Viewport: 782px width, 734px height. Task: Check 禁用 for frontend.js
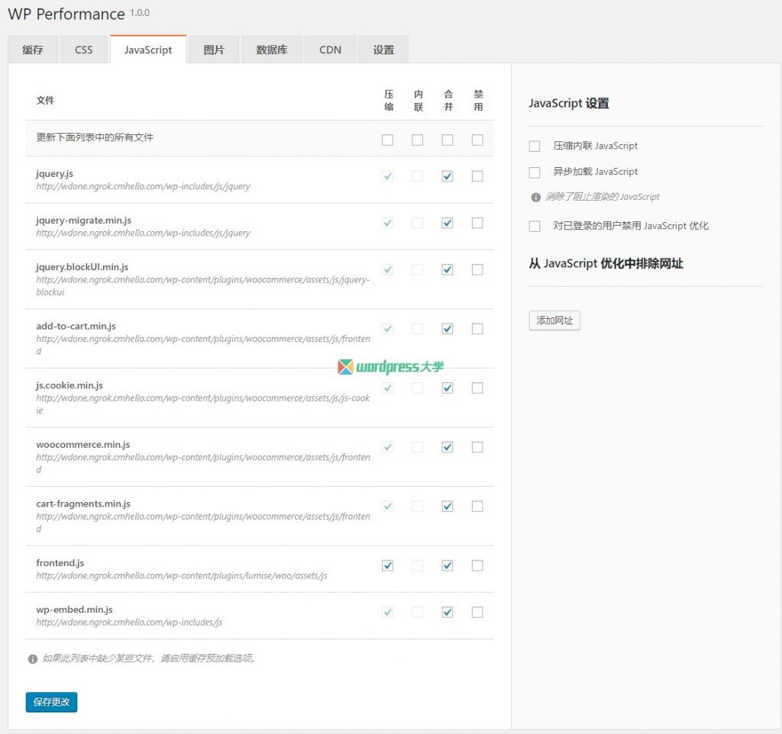pos(477,565)
